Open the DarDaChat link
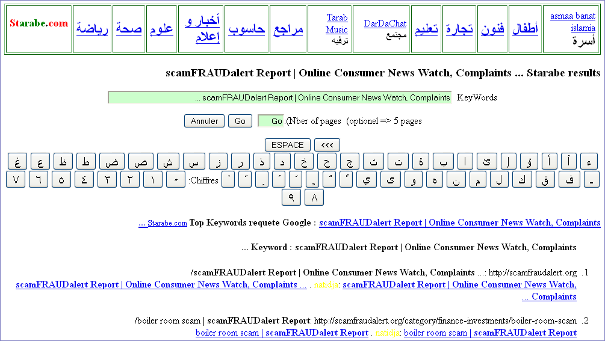 point(385,23)
